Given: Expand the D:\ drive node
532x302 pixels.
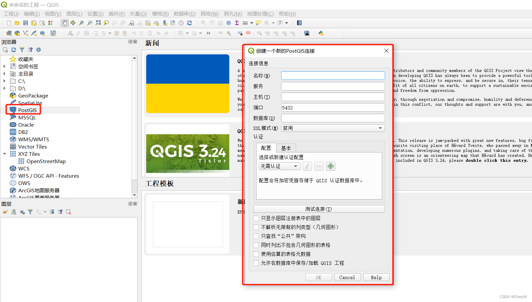Looking at the screenshot, I should 4,88.
